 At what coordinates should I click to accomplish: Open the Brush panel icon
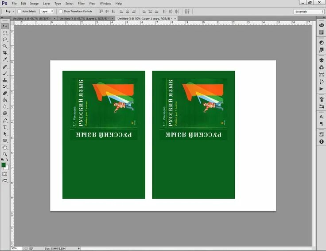click(x=322, y=99)
